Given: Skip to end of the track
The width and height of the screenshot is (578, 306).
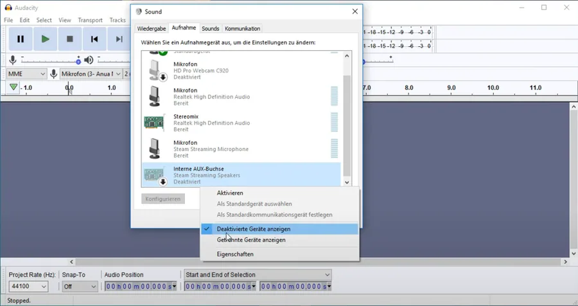Looking at the screenshot, I should point(119,39).
